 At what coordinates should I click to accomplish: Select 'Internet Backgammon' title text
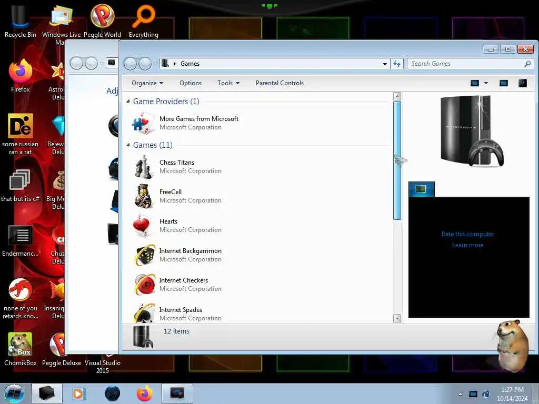tap(190, 251)
